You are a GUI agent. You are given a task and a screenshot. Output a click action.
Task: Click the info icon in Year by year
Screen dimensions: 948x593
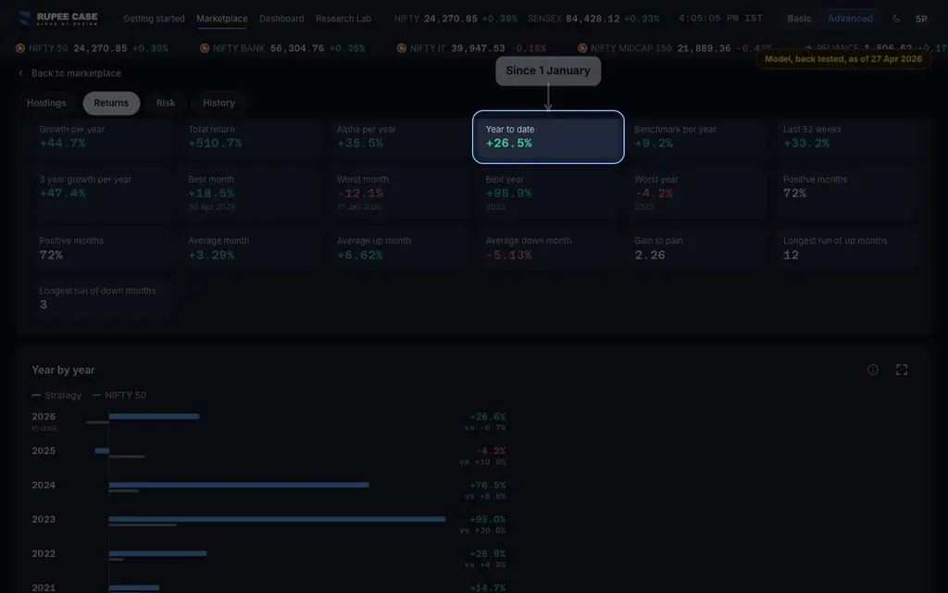tap(872, 370)
